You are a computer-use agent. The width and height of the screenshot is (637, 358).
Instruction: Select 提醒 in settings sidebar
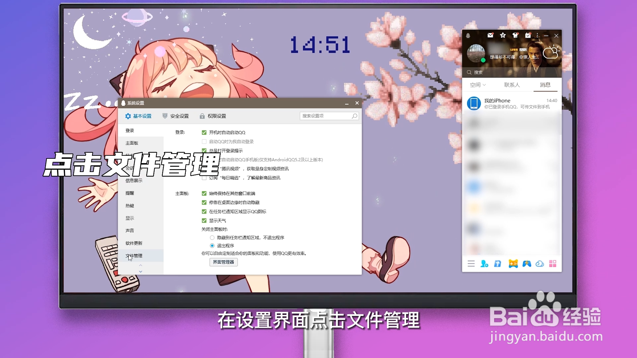(x=141, y=193)
